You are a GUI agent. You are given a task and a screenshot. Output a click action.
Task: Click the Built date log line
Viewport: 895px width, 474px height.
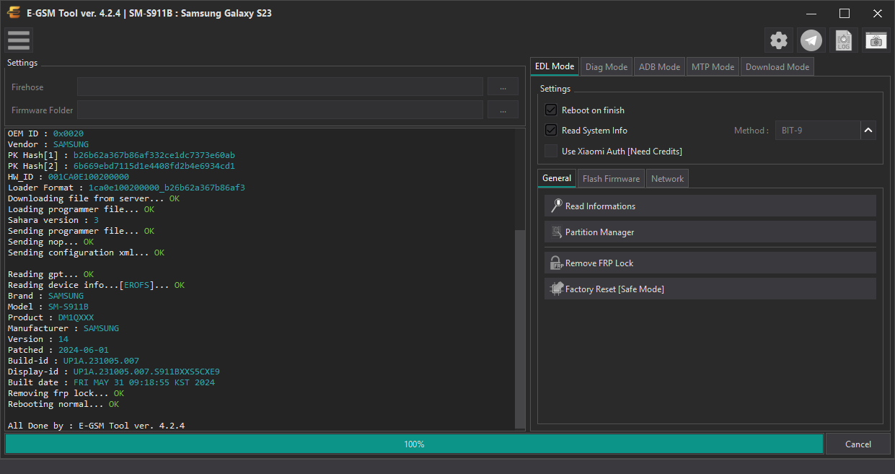tap(111, 382)
